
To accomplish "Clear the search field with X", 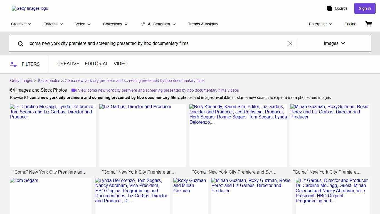I will click(290, 43).
